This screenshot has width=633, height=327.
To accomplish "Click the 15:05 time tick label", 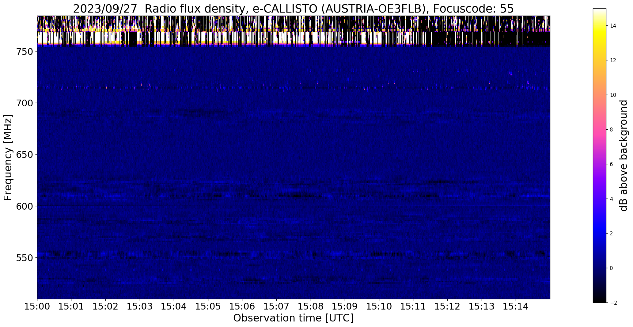I will (x=208, y=307).
